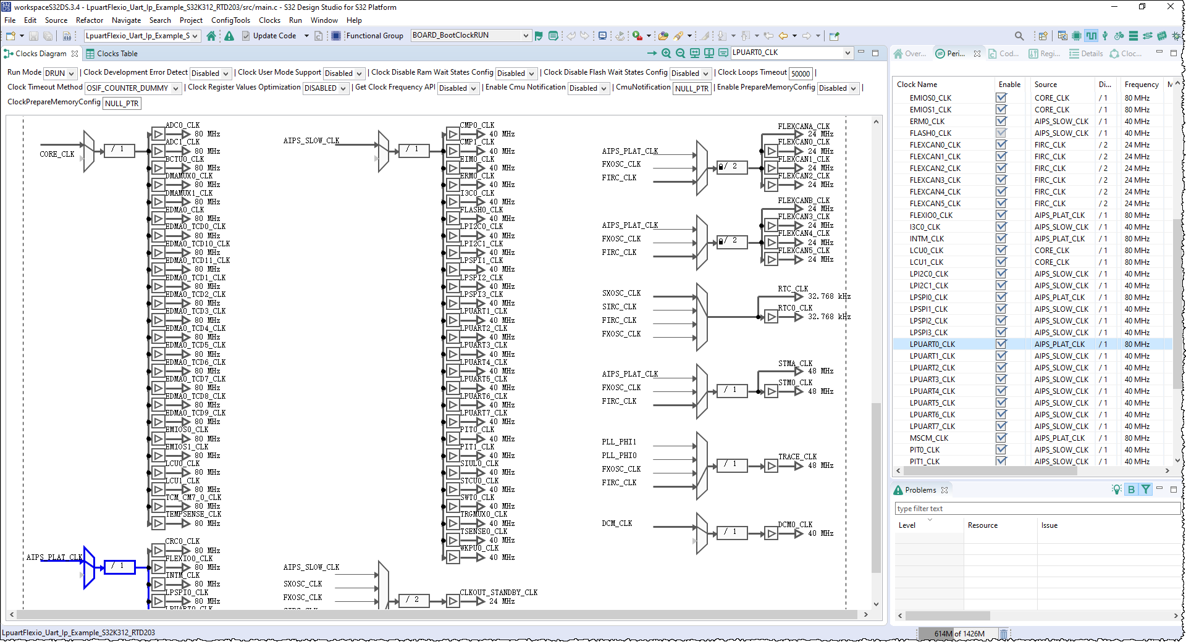Zoom out of the clocks diagram
This screenshot has width=1186, height=642.
[680, 53]
